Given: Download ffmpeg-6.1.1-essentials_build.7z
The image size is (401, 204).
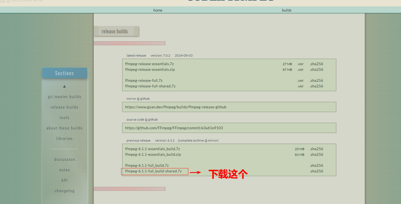Looking at the screenshot, I should [x=153, y=149].
